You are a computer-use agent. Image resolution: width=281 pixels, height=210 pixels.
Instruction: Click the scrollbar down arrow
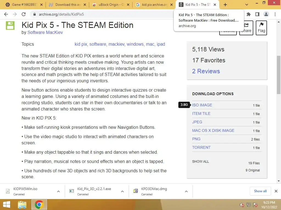tap(279, 181)
